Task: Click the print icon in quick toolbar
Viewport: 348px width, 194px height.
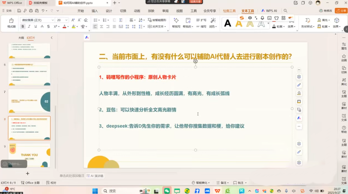Action: (31, 11)
